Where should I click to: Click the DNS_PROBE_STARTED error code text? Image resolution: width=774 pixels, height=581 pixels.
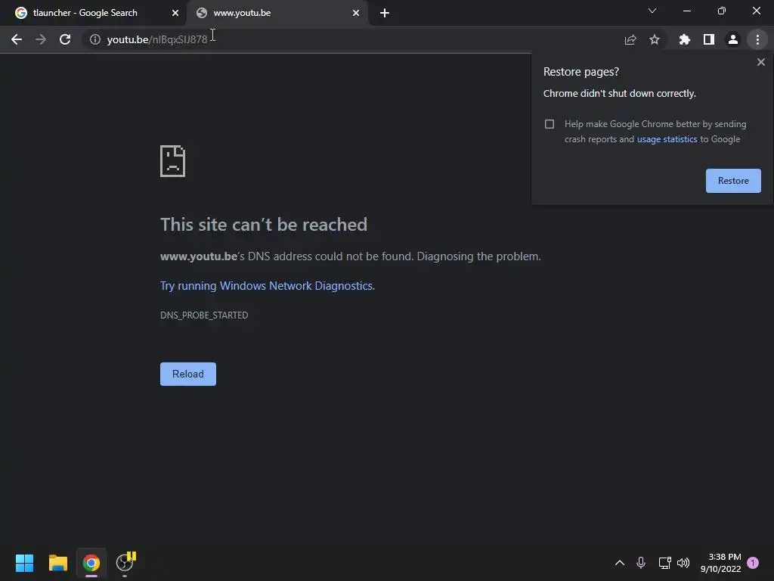[204, 315]
